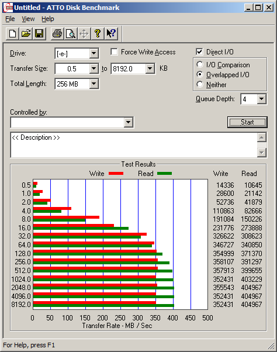Print results using the printer icon

[57, 34]
